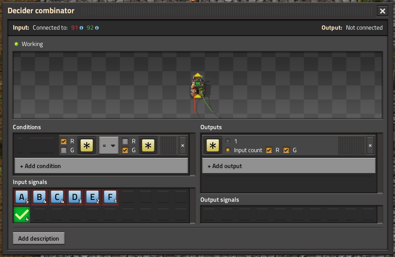395x257 pixels.
Task: Click the Decider combinator title
Action: click(41, 11)
